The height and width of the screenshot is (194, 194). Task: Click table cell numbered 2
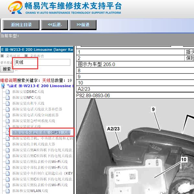tap(130, 58)
